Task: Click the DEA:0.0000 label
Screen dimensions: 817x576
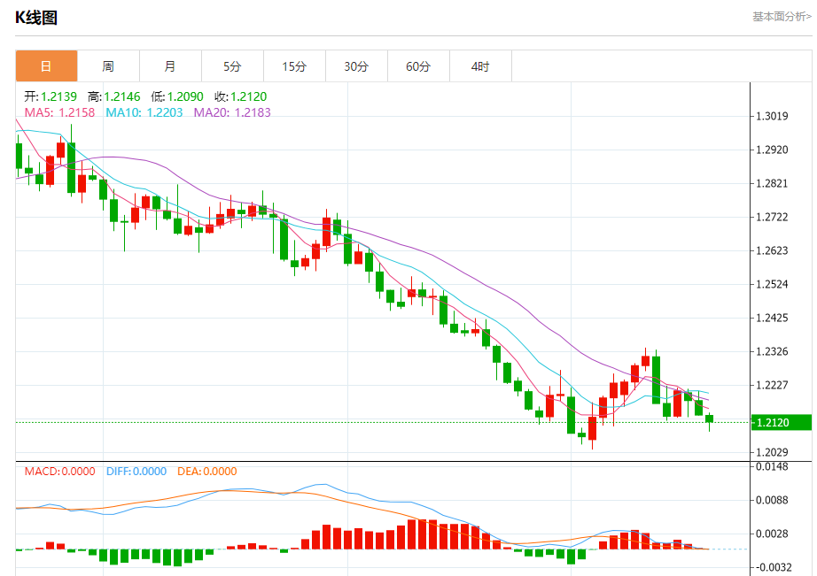Action: (207, 472)
